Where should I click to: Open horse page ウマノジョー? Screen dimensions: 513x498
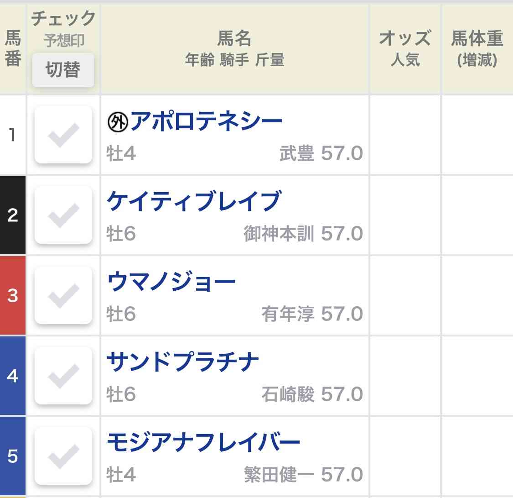pos(171,281)
